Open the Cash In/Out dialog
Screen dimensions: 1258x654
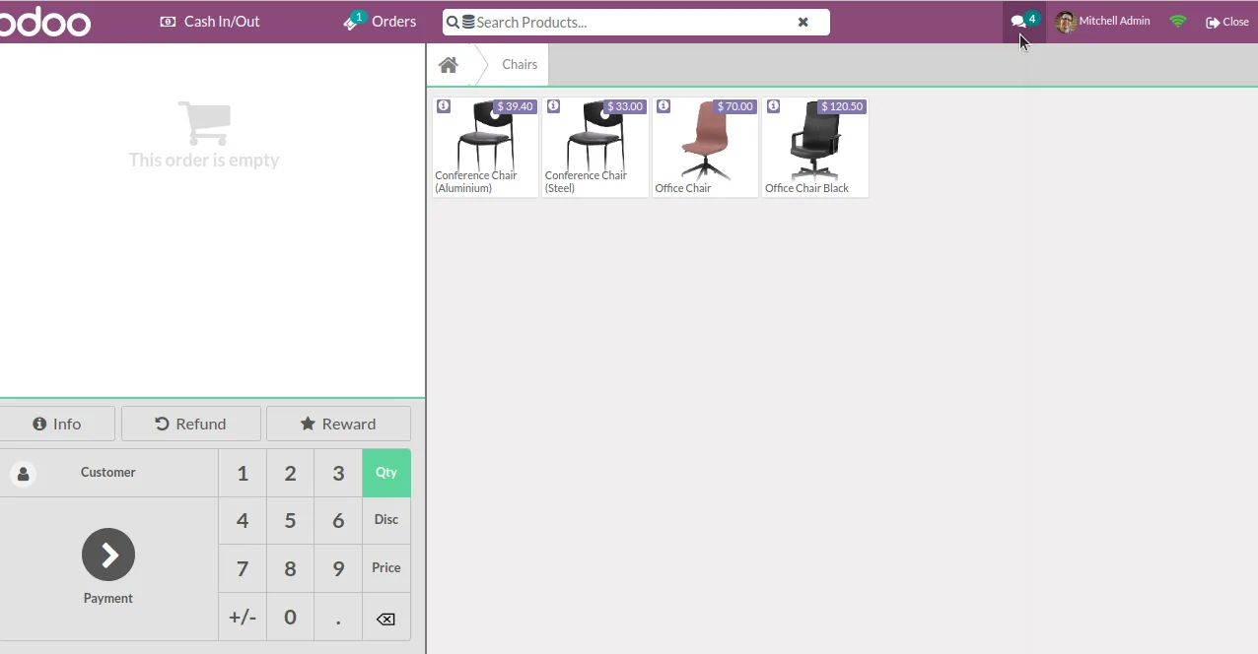click(210, 22)
